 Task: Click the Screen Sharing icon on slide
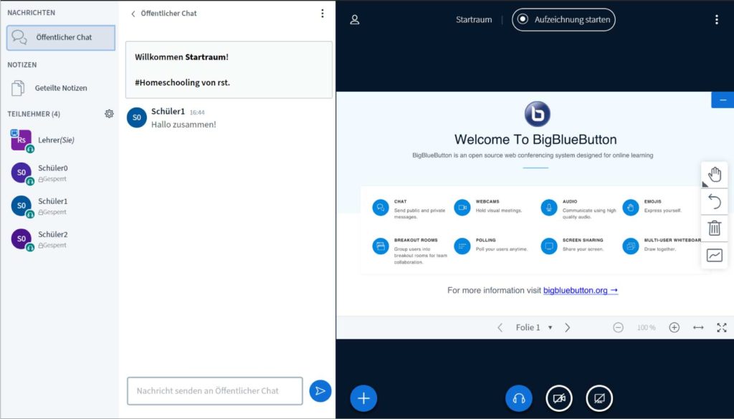[x=549, y=246]
